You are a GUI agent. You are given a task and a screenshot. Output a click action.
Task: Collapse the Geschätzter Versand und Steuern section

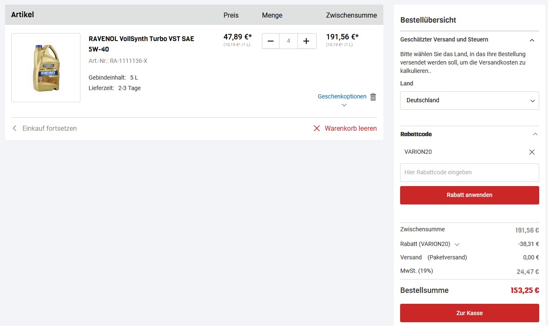click(532, 40)
